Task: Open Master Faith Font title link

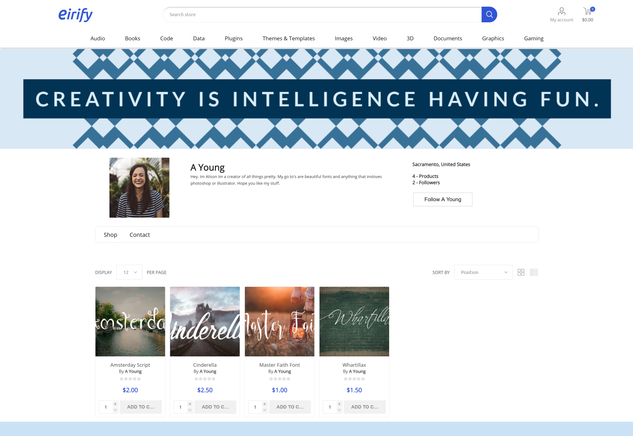Action: pos(280,365)
